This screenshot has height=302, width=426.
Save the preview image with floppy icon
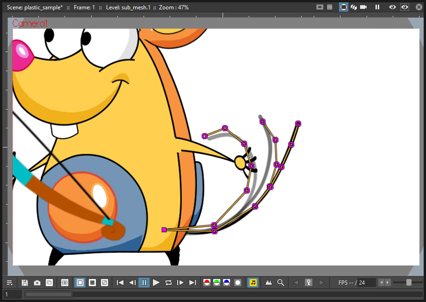(25, 283)
